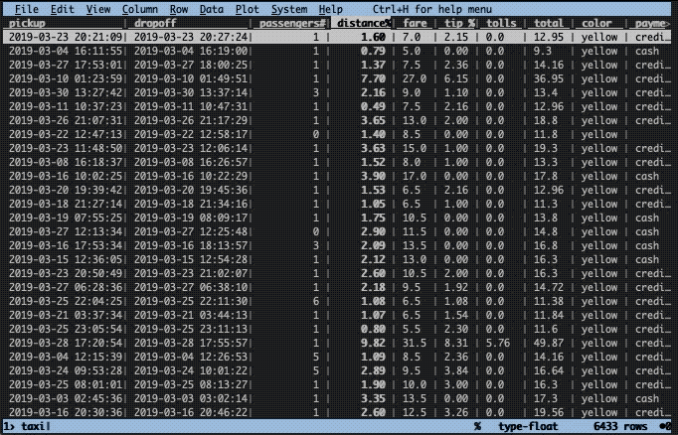Click distance value 7.70
This screenshot has width=678, height=435.
tap(373, 79)
